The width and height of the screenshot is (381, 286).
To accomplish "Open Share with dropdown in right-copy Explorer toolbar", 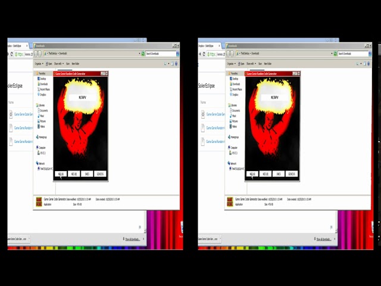I will click(x=251, y=64).
